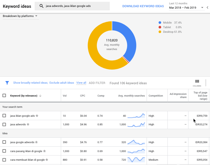Screen dimensions: 210x165
Task: Click the 'jasa adwords' keyword text
Action: tap(18, 124)
